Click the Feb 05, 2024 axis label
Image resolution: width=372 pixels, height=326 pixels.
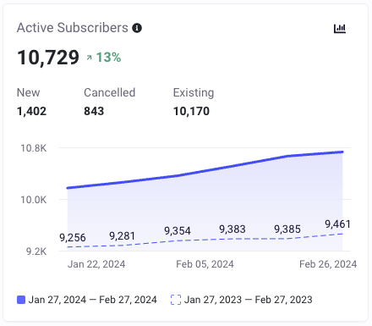point(205,264)
